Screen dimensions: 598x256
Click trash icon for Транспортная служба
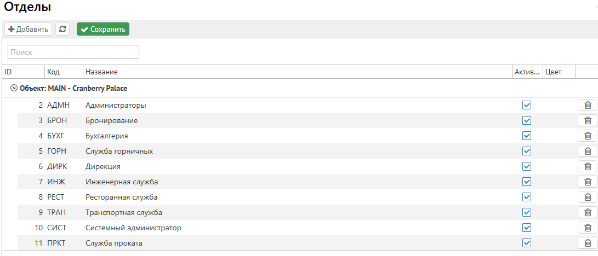click(x=587, y=213)
